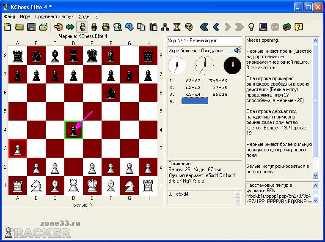Viewport: 325px width, 242px height.
Task: Open the hourglass time settings icon
Action: click(x=177, y=27)
